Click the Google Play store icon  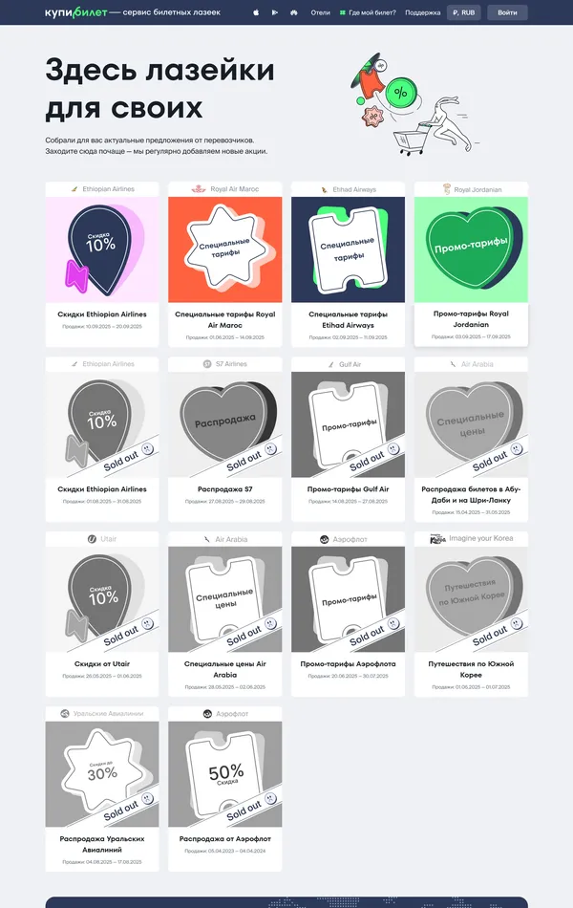tap(275, 12)
